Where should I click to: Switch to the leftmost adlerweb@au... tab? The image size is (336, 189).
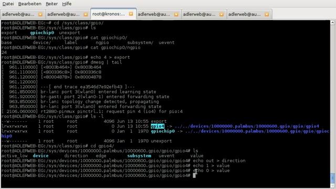[x=23, y=14]
